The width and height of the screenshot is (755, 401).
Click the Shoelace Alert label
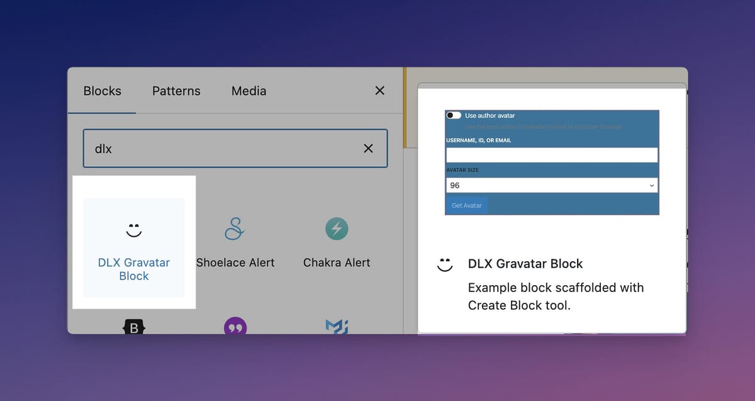(x=235, y=263)
